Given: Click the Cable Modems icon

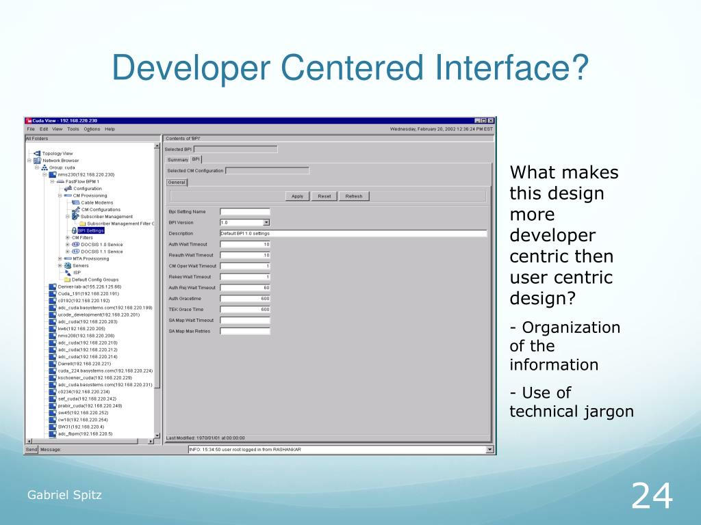Looking at the screenshot, I should click(75, 202).
